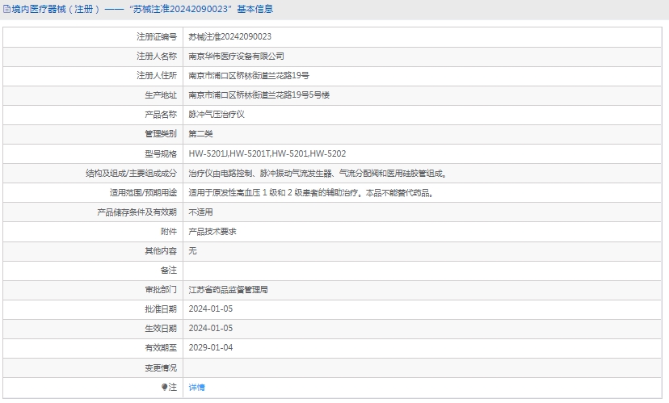Click the 管理类别 value 第二类
Viewport: 669px width, 403px height.
[x=200, y=134]
